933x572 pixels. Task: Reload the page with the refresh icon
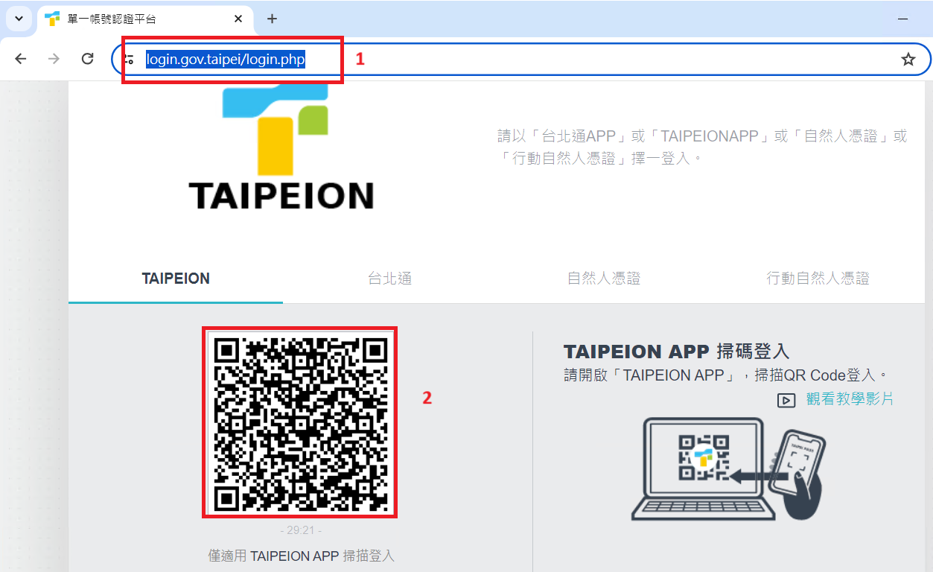(87, 59)
